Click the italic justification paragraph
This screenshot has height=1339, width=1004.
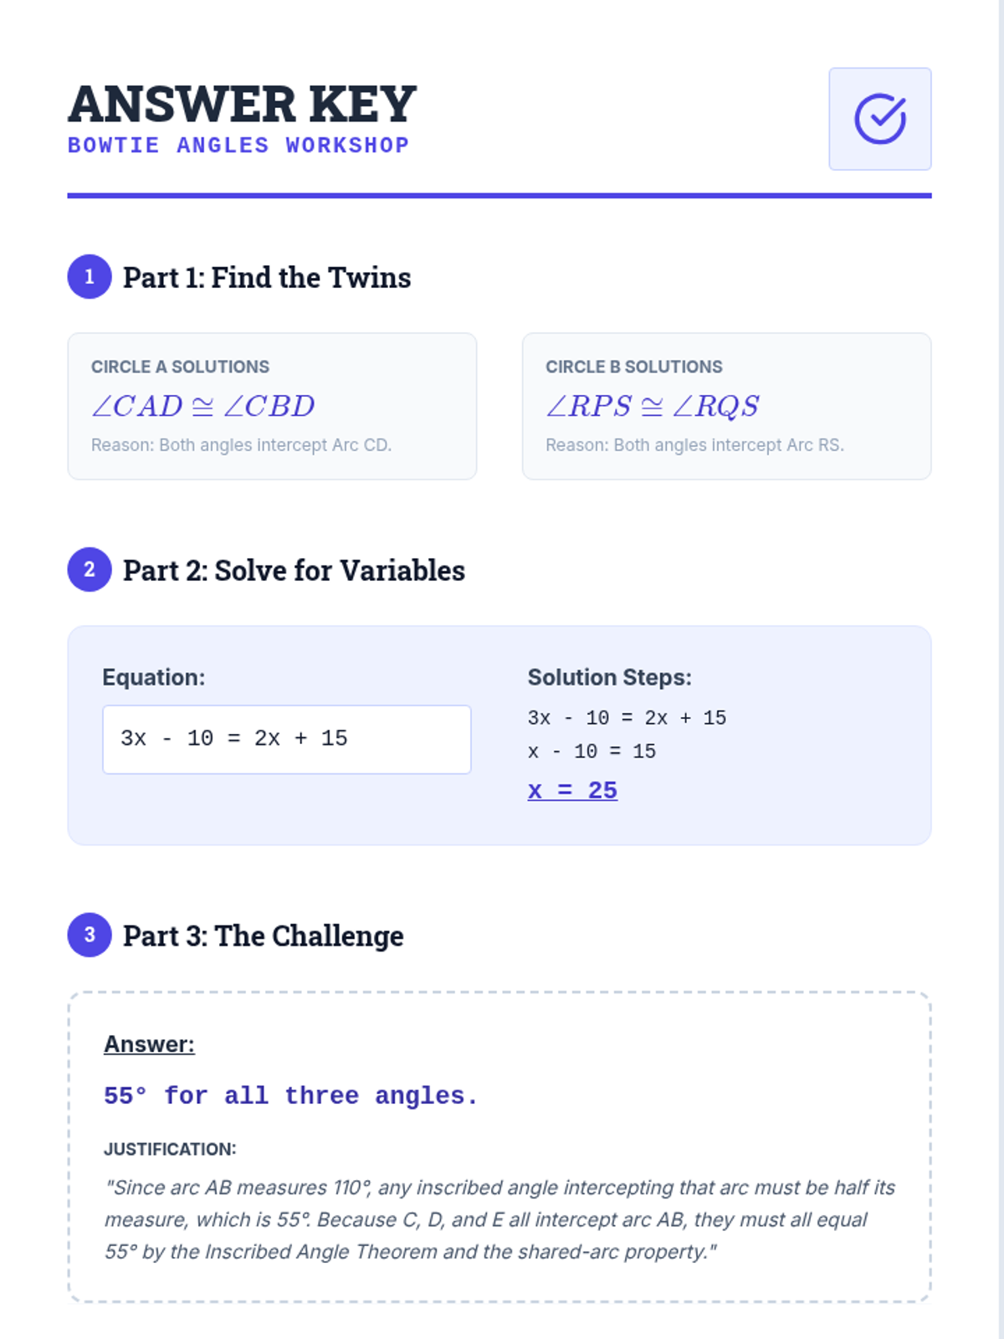(x=499, y=1219)
